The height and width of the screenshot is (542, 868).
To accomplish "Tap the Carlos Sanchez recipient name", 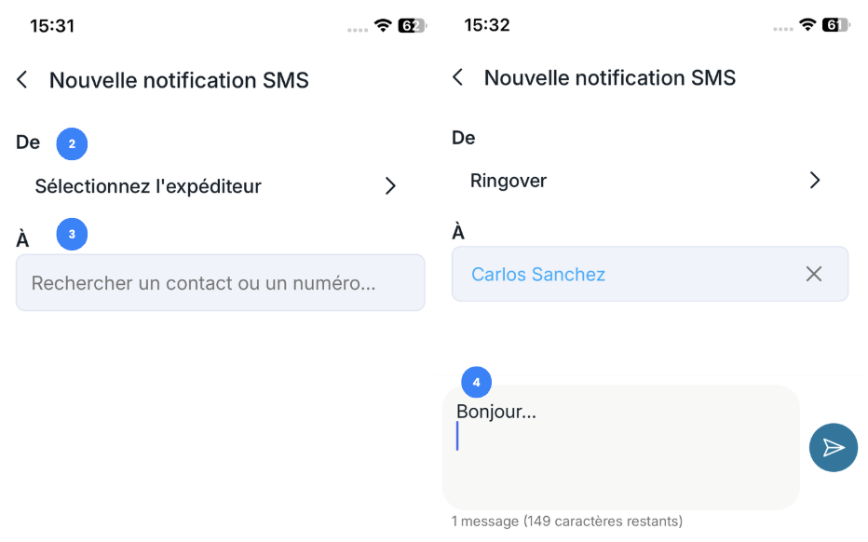I will pos(538,274).
